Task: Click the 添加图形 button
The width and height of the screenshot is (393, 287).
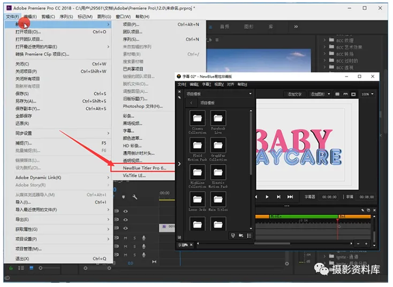Action: coord(318,94)
